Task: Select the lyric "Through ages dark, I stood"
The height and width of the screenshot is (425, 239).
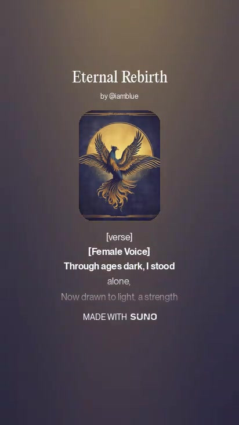Action: (x=119, y=266)
